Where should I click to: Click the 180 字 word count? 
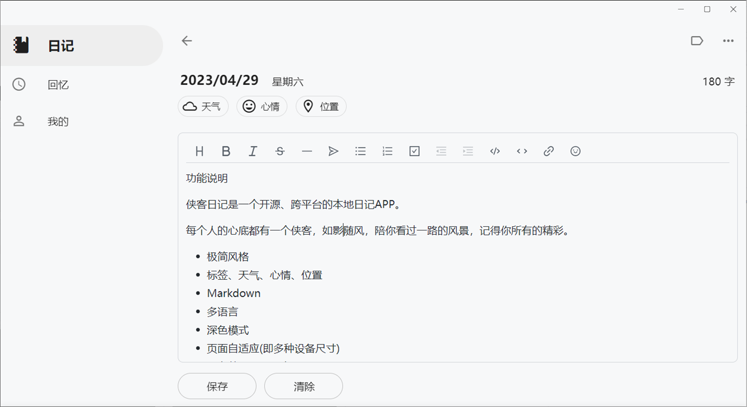pyautogui.click(x=719, y=82)
